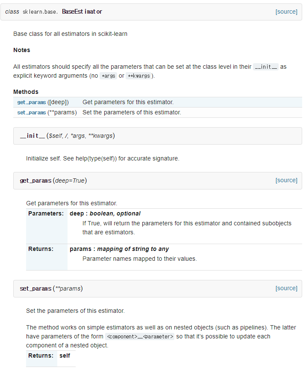Click 'Set the parameters of this estimator.' table description
The height and width of the screenshot is (370, 306).
pos(132,113)
